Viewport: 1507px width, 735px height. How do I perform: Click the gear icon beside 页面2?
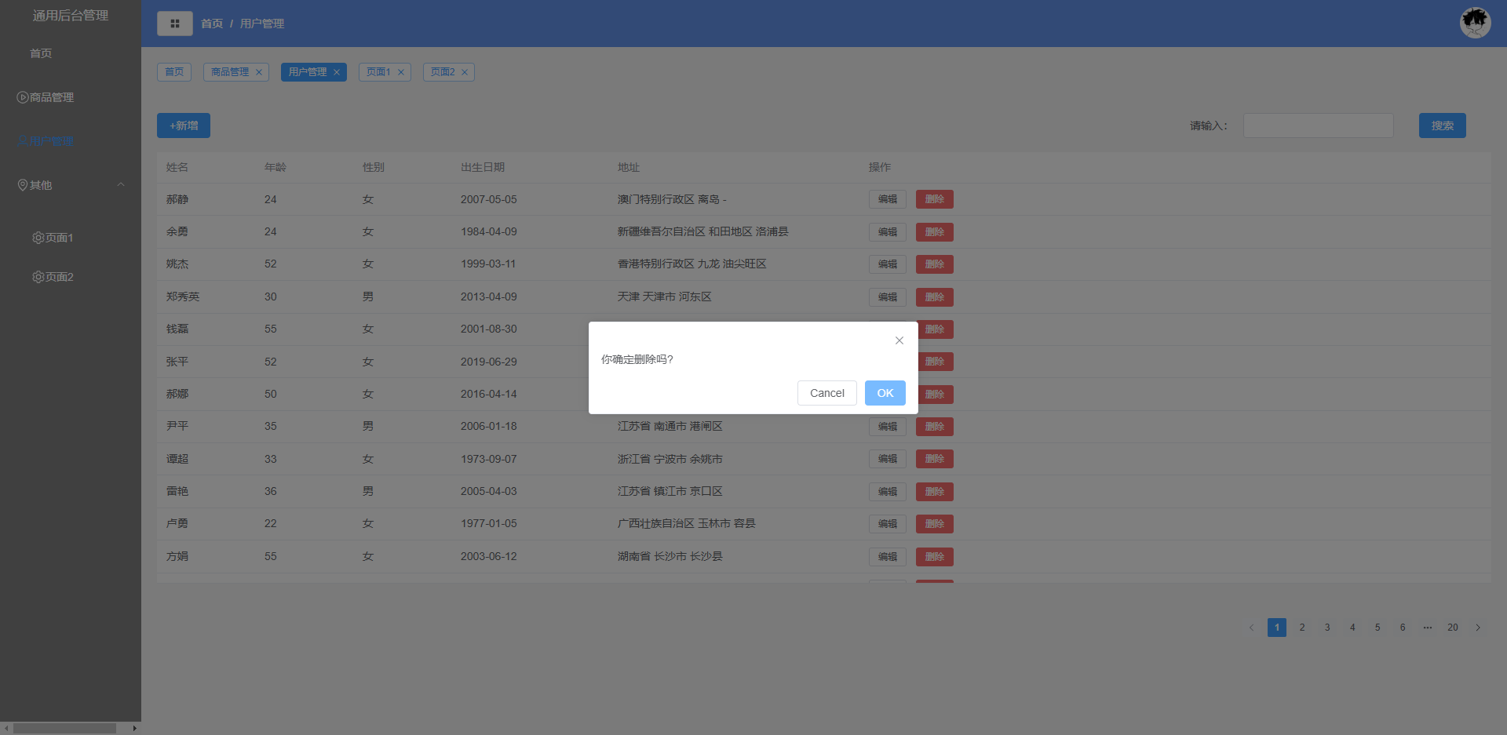(37, 277)
